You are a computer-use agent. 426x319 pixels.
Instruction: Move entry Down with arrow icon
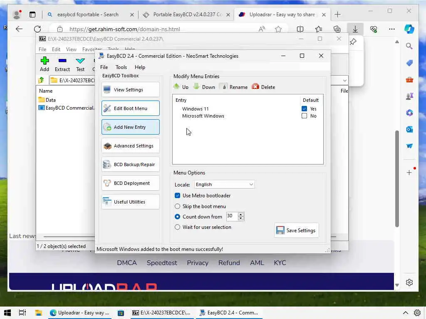(x=204, y=87)
